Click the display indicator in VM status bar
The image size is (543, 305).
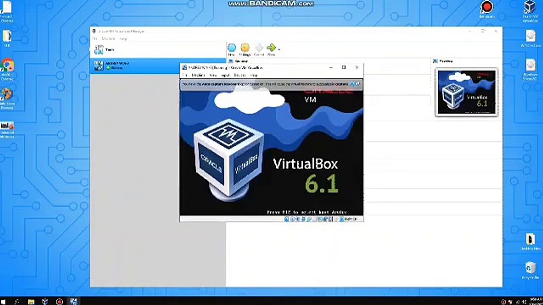pos(319,219)
